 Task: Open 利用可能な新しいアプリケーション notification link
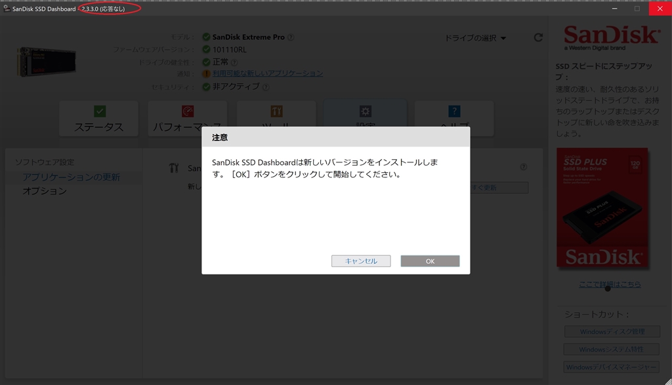[268, 73]
